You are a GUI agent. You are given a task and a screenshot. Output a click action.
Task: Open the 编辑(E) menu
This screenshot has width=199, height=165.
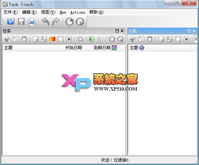click(29, 12)
